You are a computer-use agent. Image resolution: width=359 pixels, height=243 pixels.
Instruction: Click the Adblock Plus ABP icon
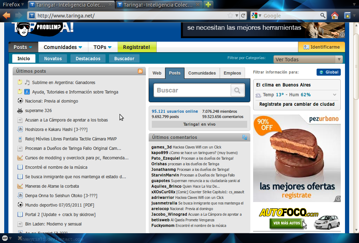[5, 238]
